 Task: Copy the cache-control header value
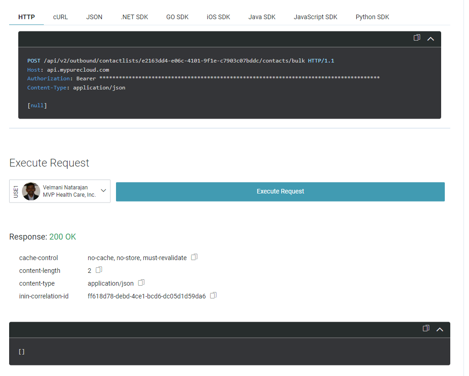(x=194, y=257)
